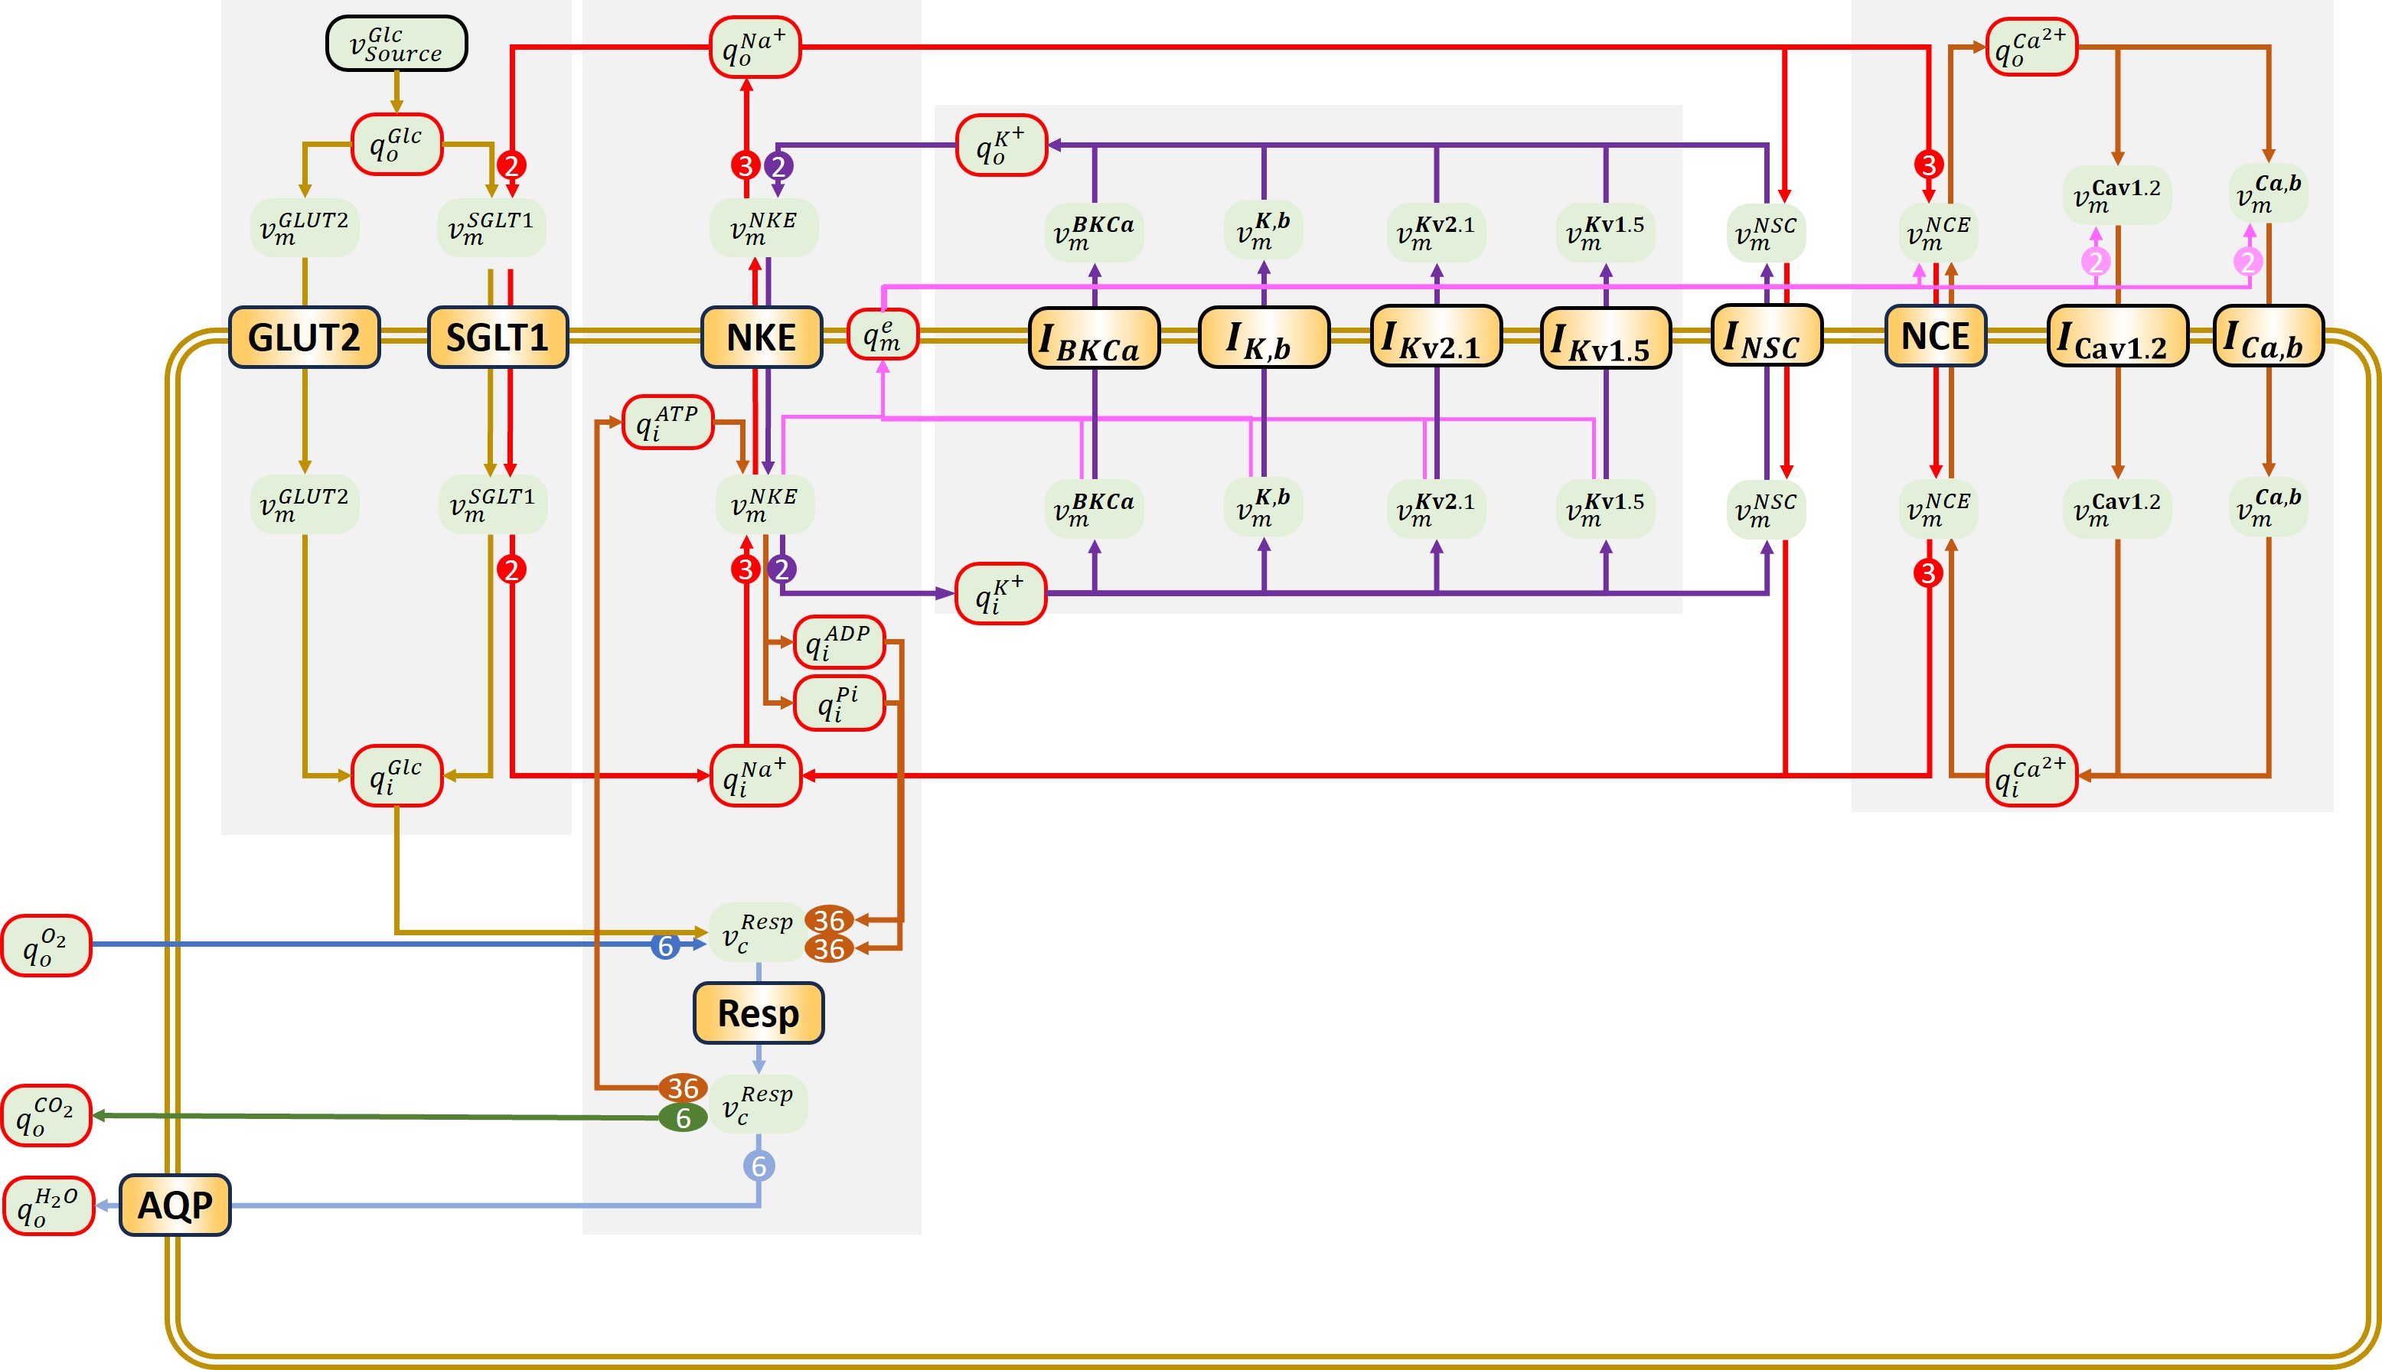
Task: Click the NKE pump block
Action: 761,337
